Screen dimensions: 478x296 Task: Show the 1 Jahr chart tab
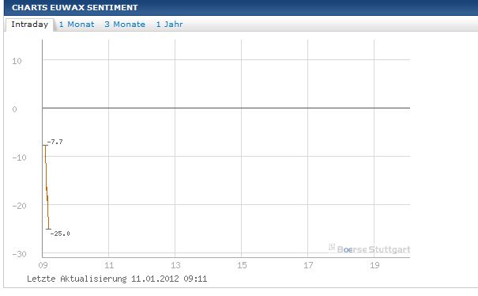[169, 25]
